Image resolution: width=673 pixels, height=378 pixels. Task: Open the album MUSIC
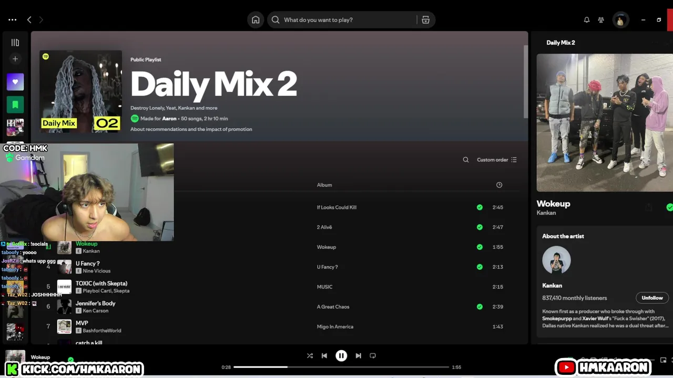[324, 287]
